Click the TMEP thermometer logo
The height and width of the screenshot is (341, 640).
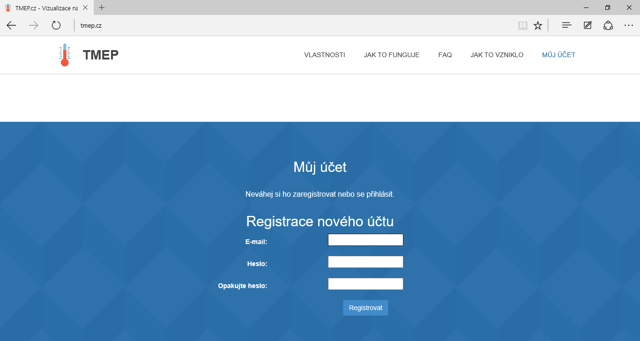65,55
